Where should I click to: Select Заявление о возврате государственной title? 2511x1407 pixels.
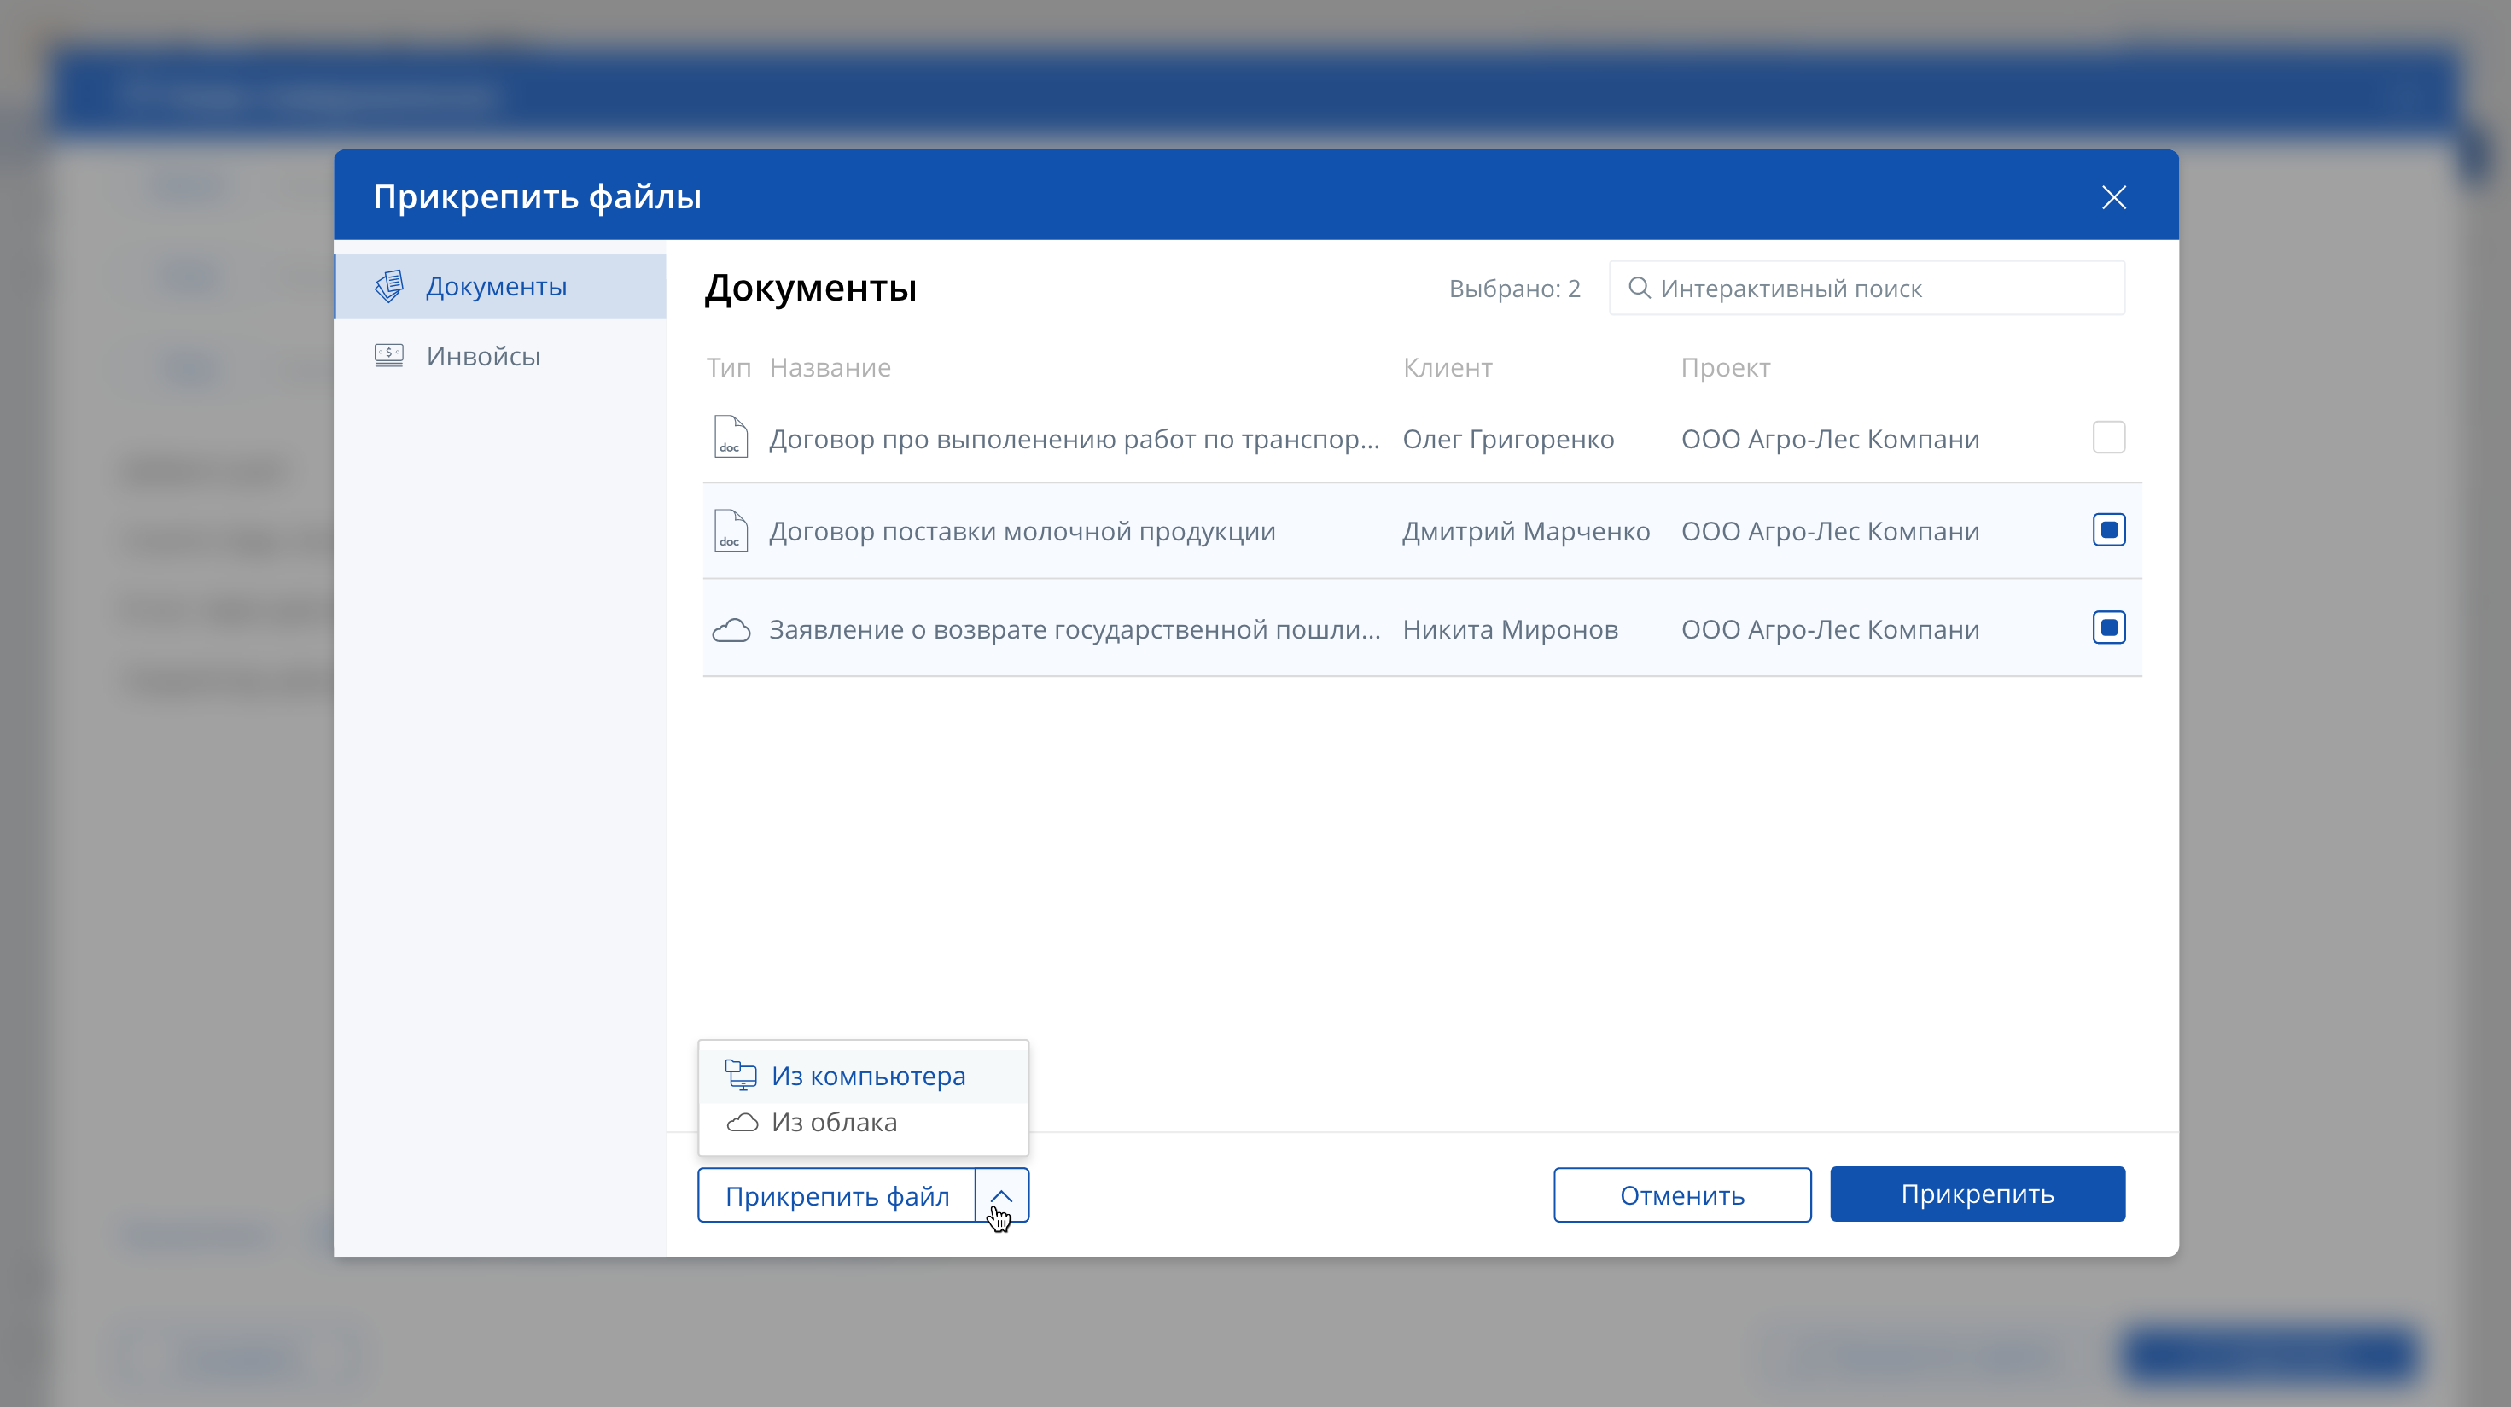pos(1075,630)
